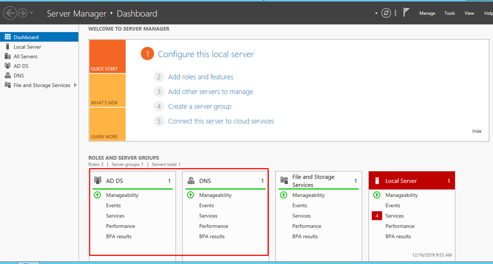Click the red Services alert badge showing 4
The height and width of the screenshot is (264, 493).
[377, 216]
